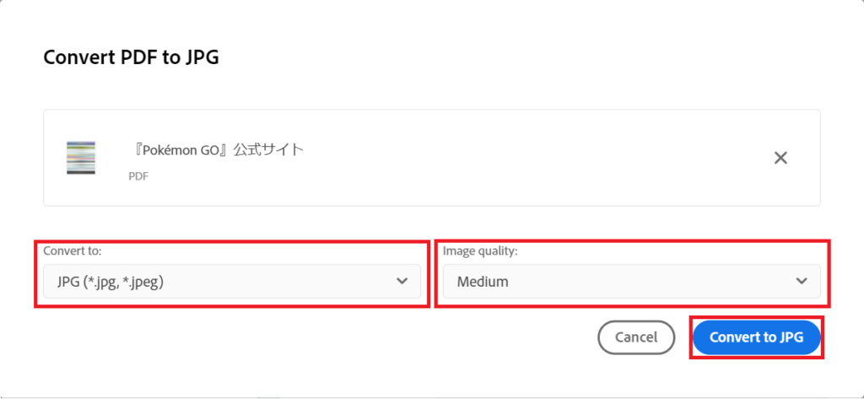The width and height of the screenshot is (864, 399).
Task: Expand the chevron next to Medium
Action: 802,282
